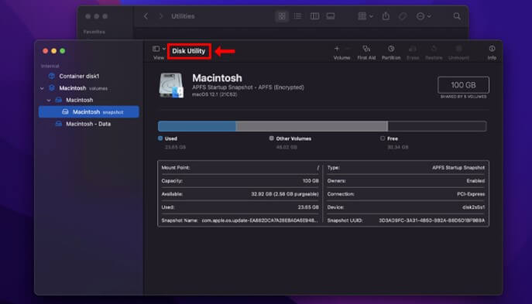This screenshot has width=532, height=304.
Task: Click the Internal sidebar section header
Action: pos(50,66)
